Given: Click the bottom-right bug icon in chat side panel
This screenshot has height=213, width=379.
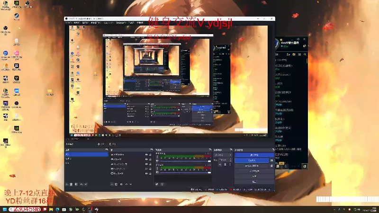Looking at the screenshot, I should click(305, 166).
